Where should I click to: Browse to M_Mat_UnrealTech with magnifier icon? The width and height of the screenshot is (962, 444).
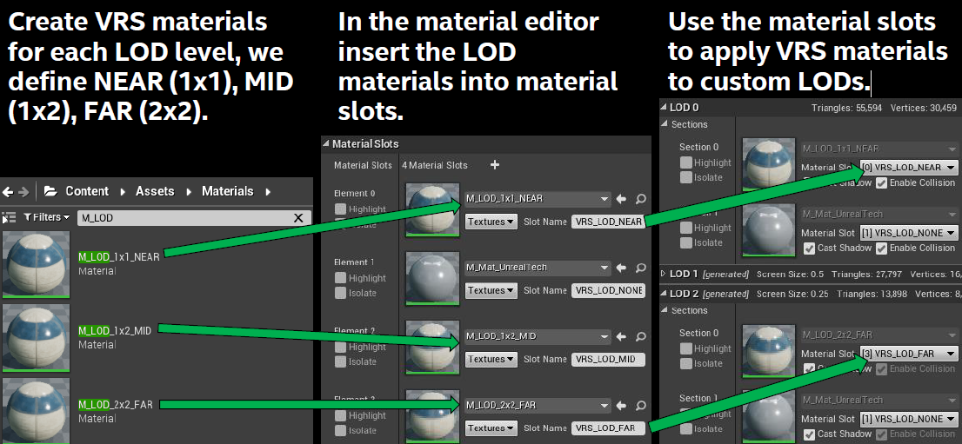coord(640,268)
